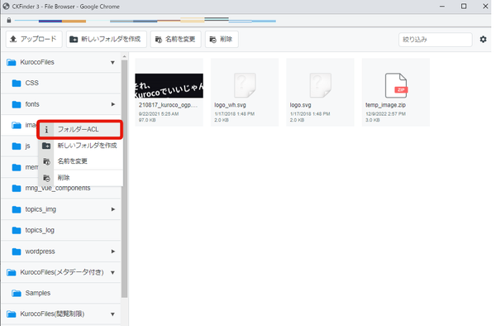Select フォルダーACL in context menu
Image resolution: width=496 pixels, height=326 pixels.
click(x=79, y=129)
